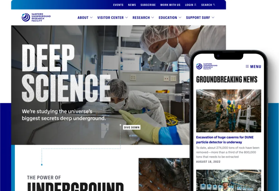Tap the cavern workers news thumbnail

pyautogui.click(x=229, y=111)
